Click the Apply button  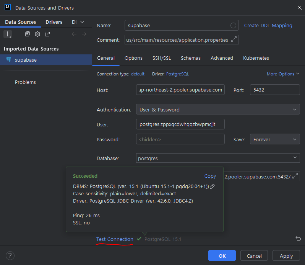pos(286,255)
